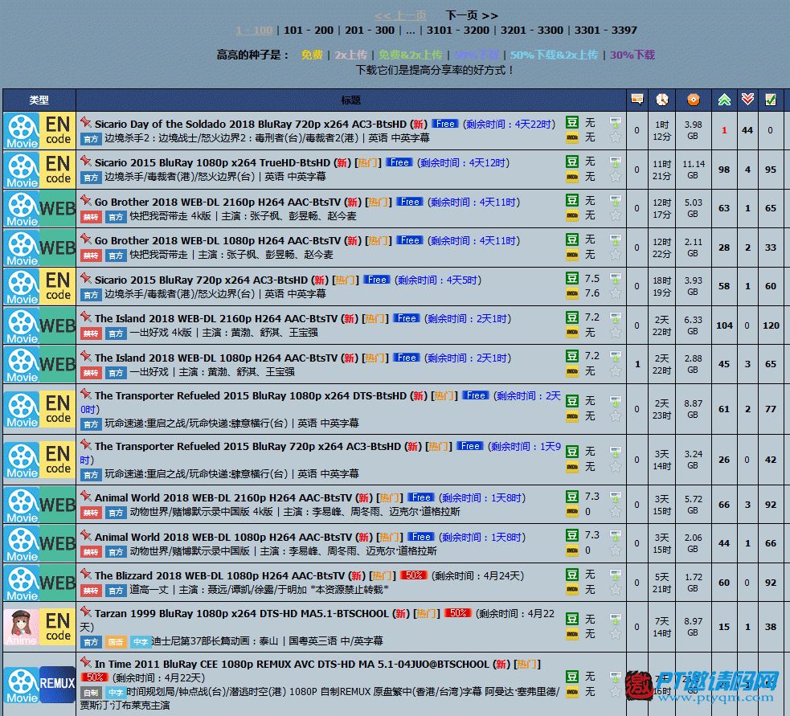Download icon for The Island 2160p torrent
The height and width of the screenshot is (716, 790).
[615, 317]
